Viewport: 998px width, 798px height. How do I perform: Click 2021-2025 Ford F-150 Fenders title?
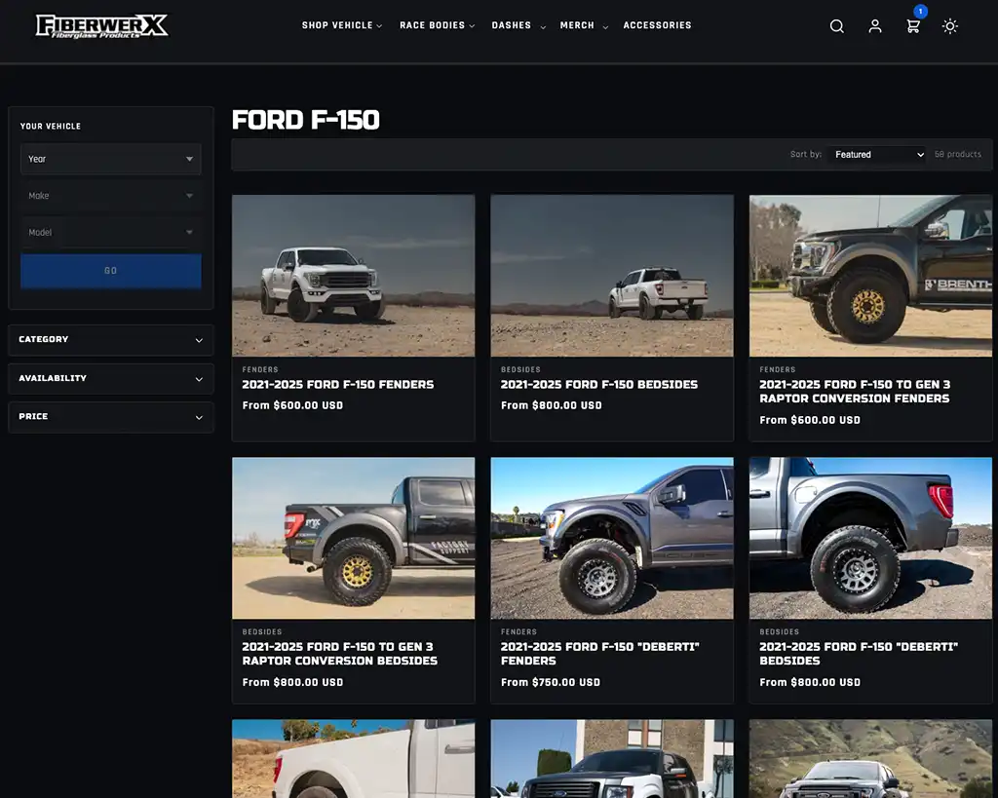tap(338, 384)
